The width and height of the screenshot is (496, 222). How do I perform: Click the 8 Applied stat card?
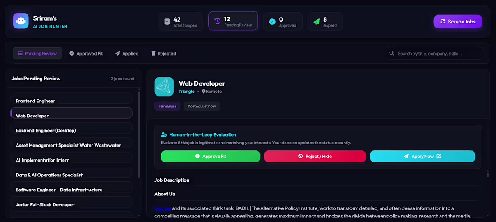click(x=325, y=22)
